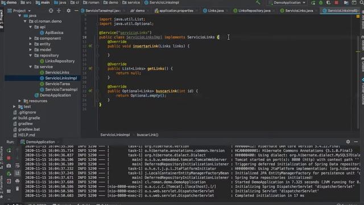This screenshot has height=205, width=364.
Task: Print the console output
Action: (18, 181)
